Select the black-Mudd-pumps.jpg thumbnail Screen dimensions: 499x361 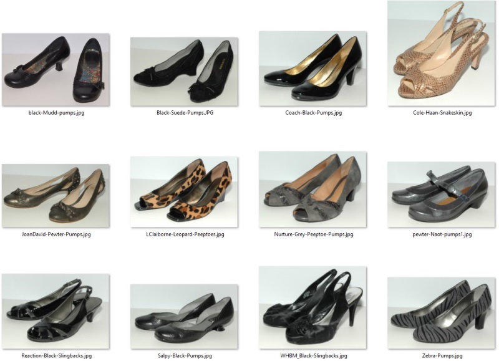[x=57, y=69]
